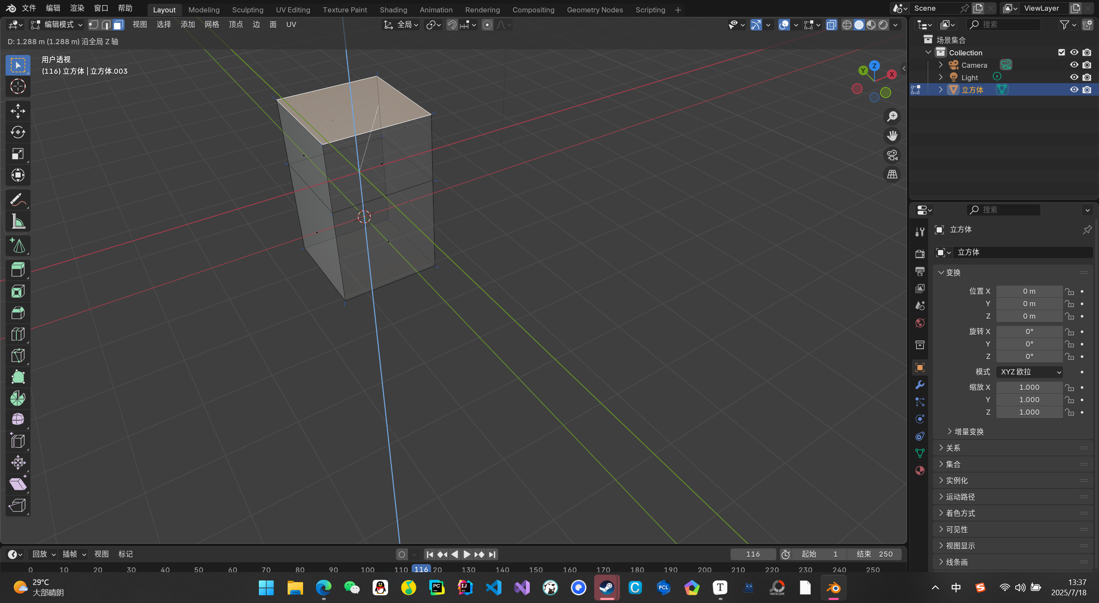Select the Move tool in toolbar

tap(18, 111)
